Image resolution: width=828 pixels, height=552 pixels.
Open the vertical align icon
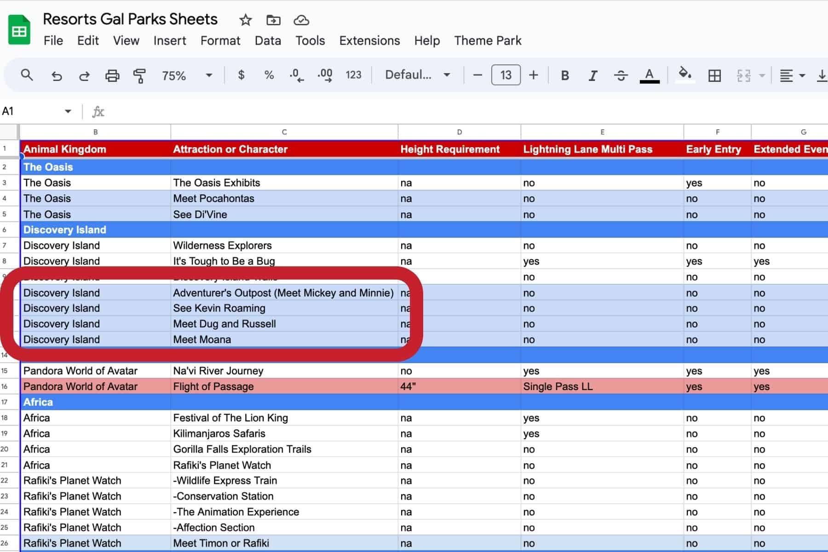coord(822,75)
